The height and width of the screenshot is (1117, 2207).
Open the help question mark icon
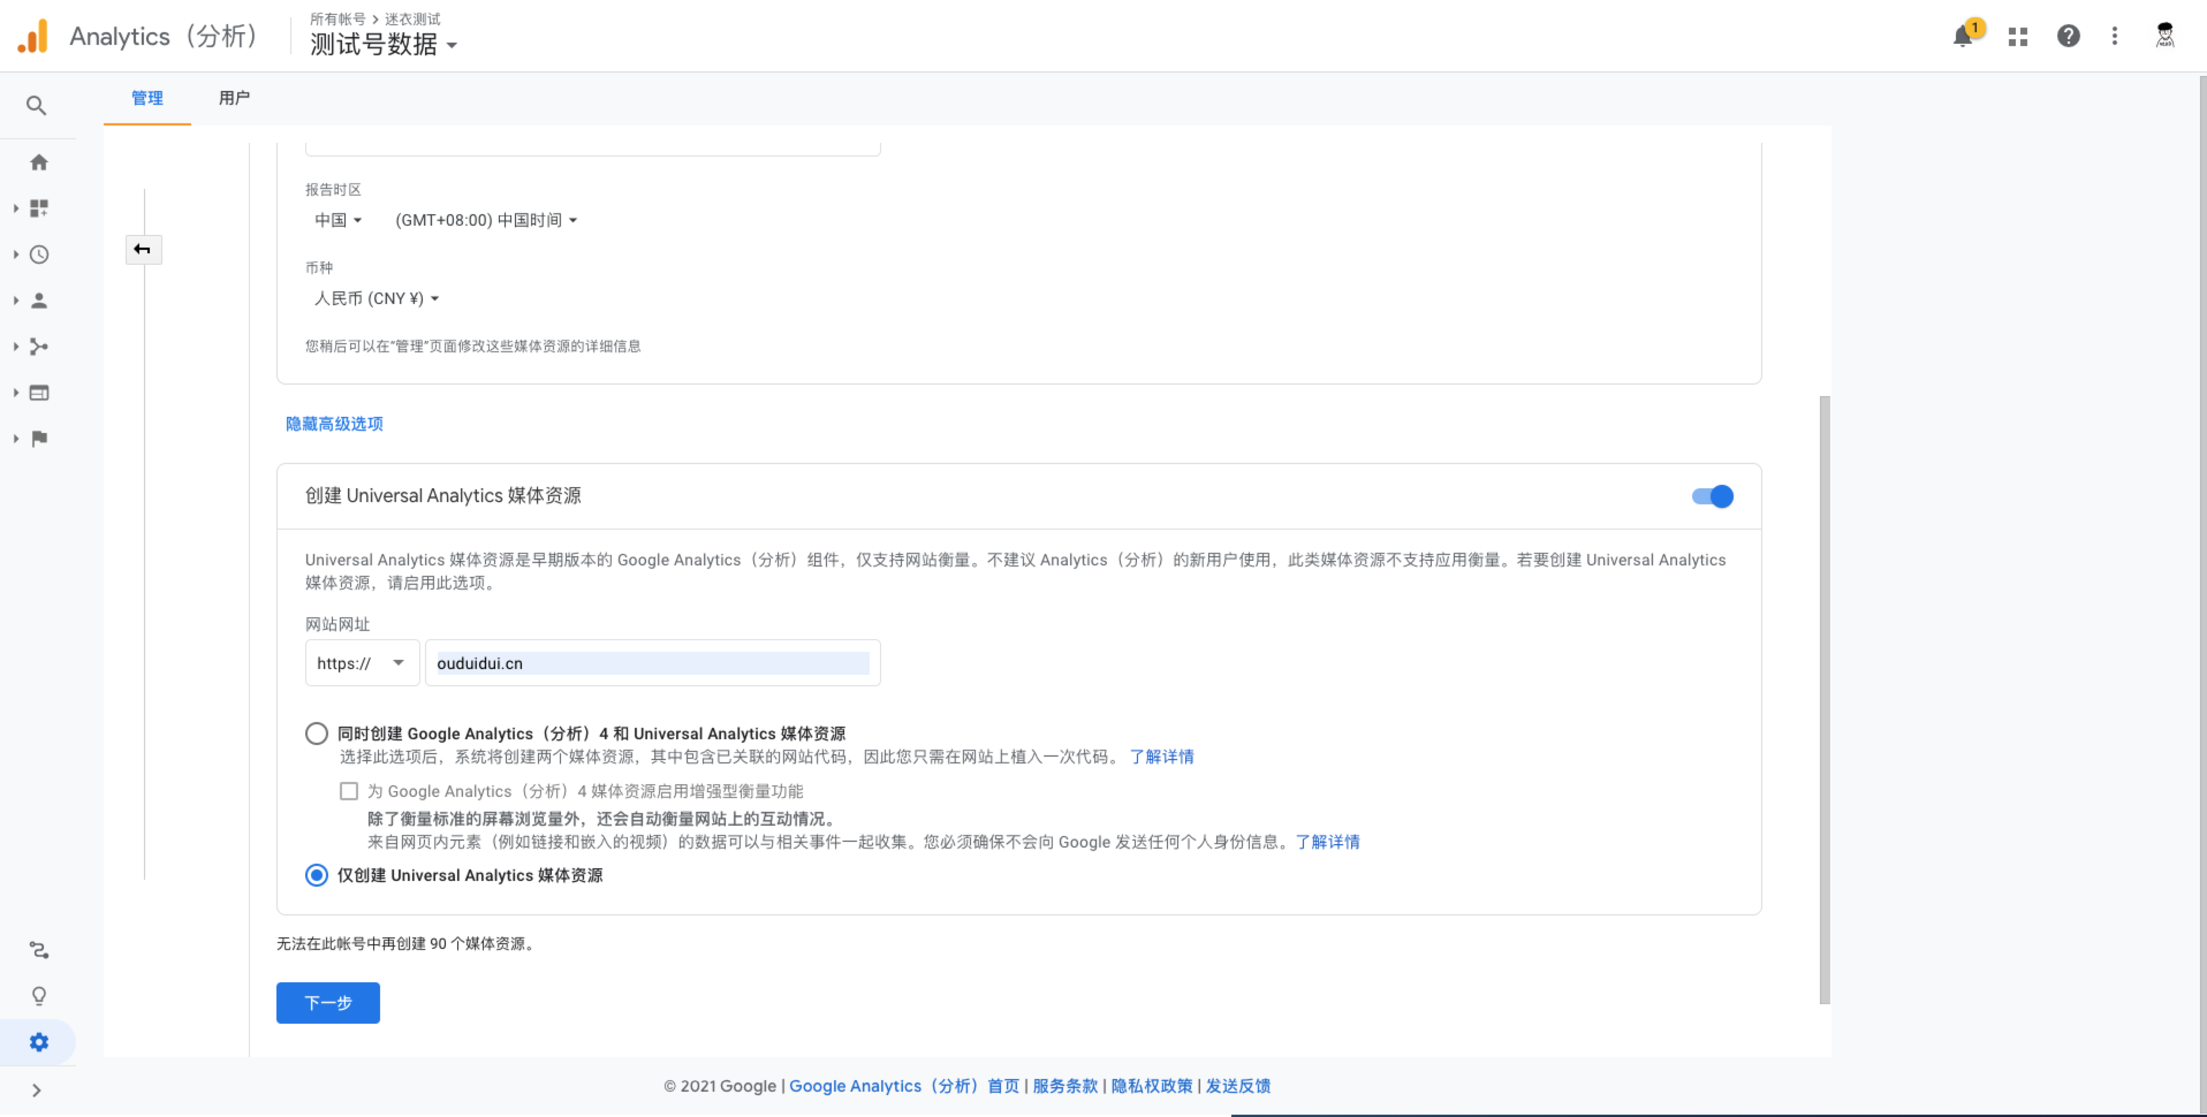click(x=2068, y=36)
